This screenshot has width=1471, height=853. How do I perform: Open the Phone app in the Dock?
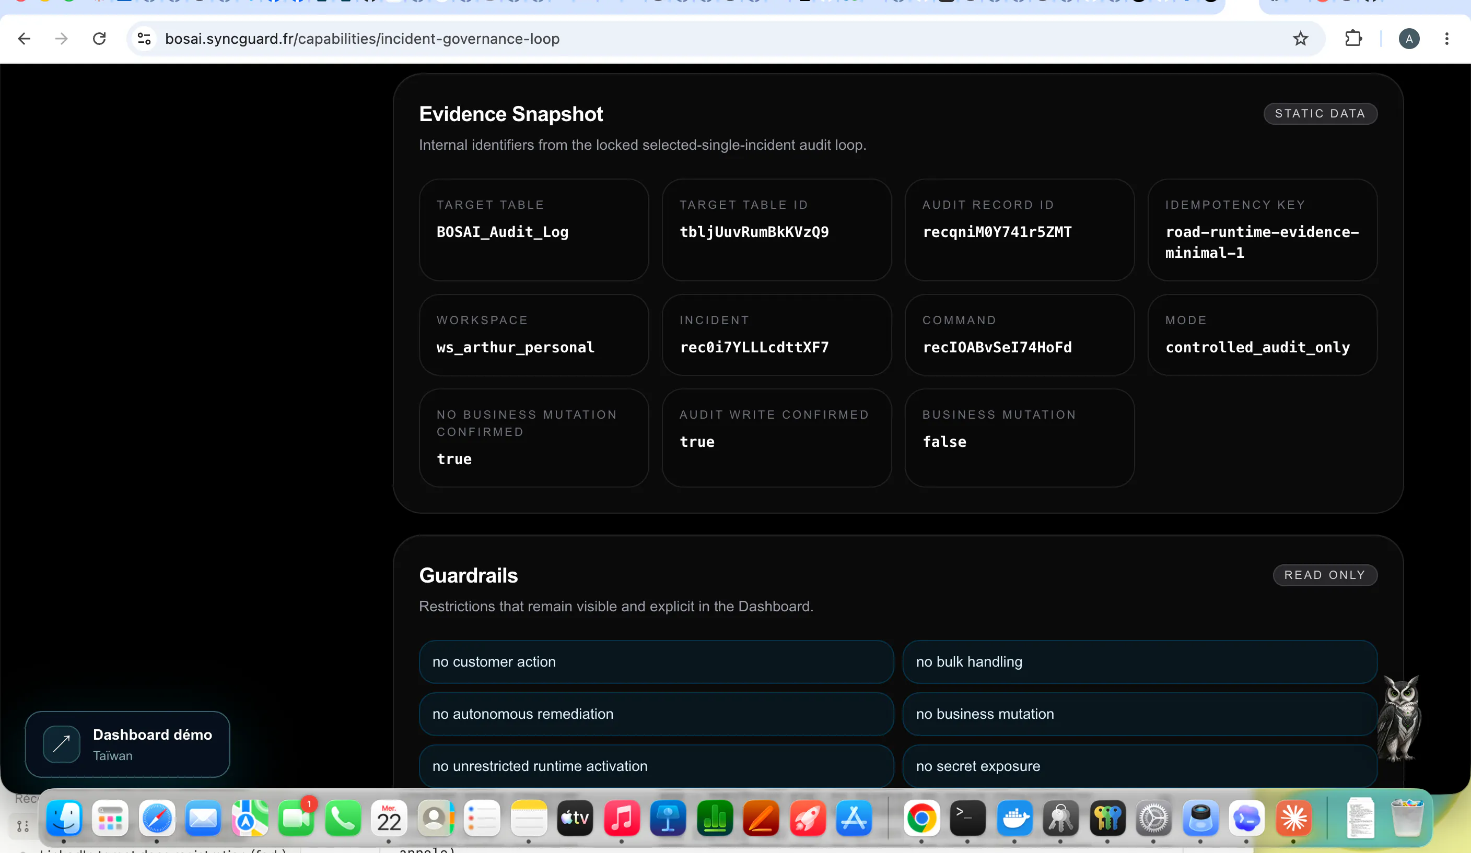(343, 818)
